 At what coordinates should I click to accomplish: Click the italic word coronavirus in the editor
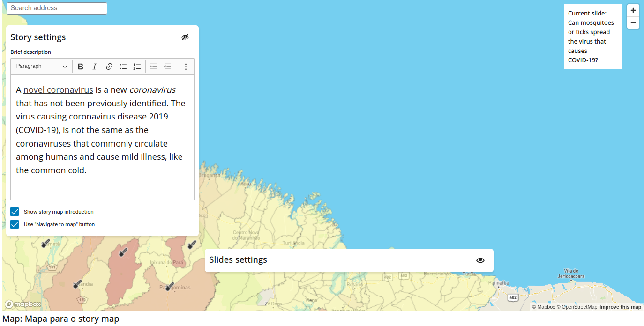[152, 89]
